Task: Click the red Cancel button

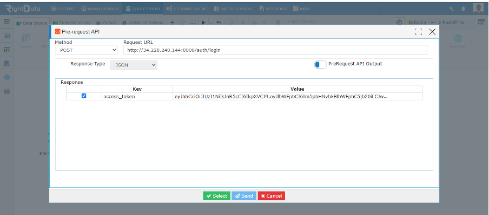Action: click(x=272, y=196)
